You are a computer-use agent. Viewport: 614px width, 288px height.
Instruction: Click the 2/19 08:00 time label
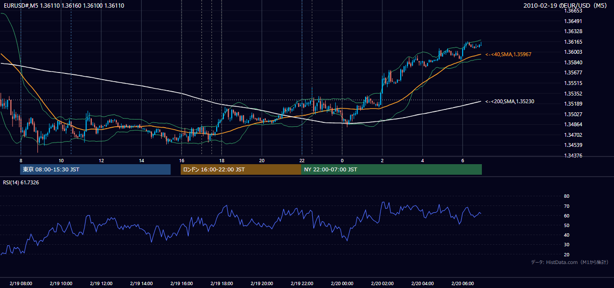21,283
